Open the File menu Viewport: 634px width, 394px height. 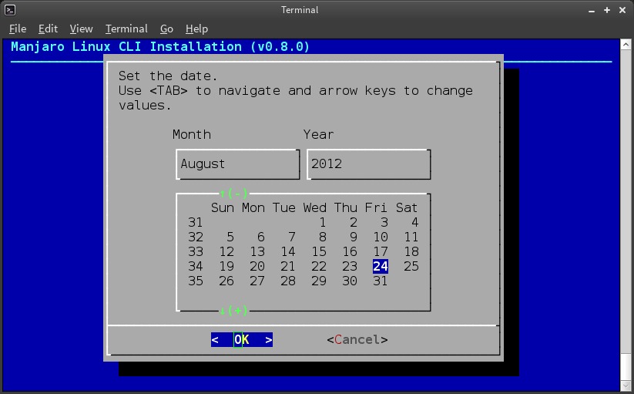pyautogui.click(x=18, y=29)
